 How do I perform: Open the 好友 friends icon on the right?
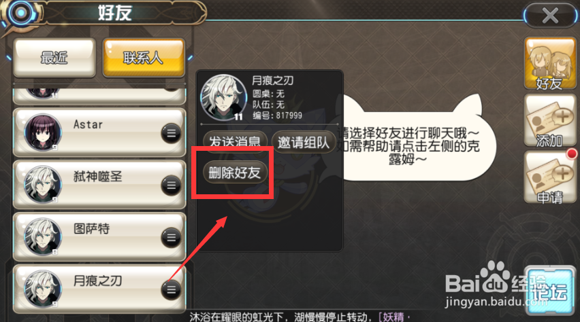tap(550, 64)
